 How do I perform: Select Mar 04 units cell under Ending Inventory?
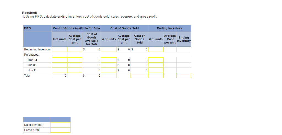156,60
